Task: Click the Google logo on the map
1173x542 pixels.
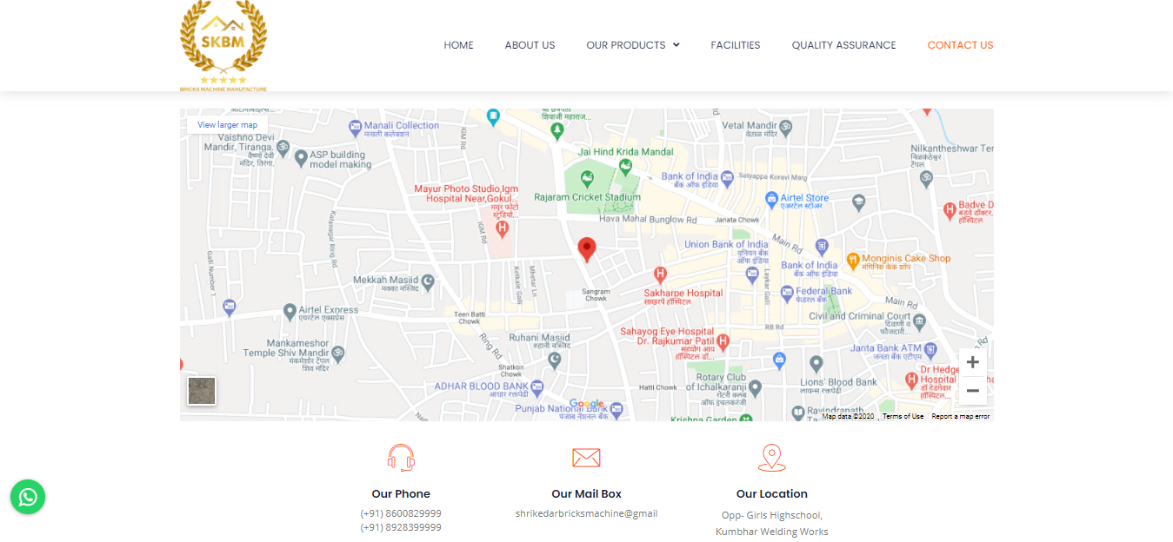Action: pos(587,404)
